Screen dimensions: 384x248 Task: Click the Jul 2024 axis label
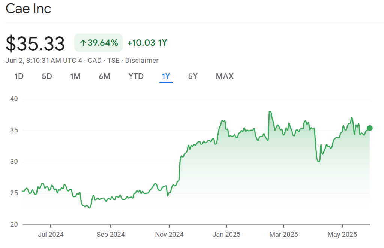[x=51, y=235]
